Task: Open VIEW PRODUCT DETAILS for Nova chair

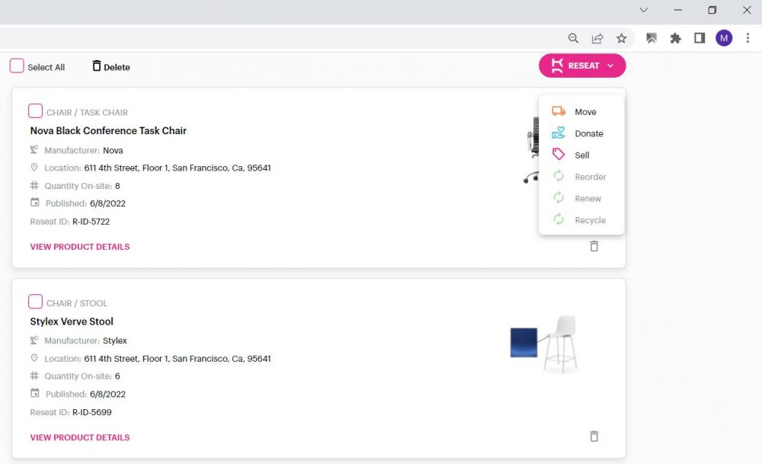Action: pos(80,247)
